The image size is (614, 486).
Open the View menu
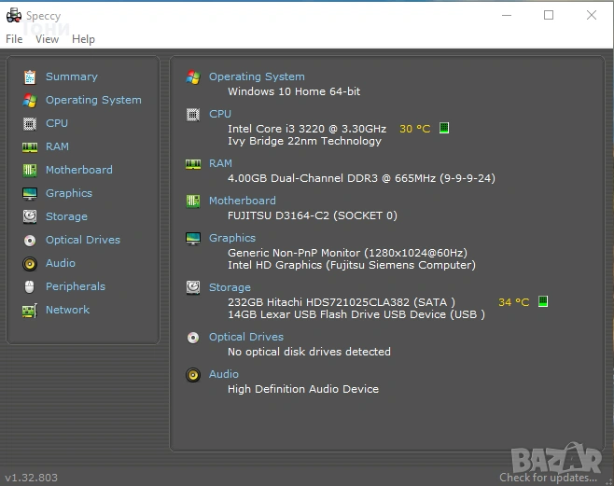tap(47, 39)
